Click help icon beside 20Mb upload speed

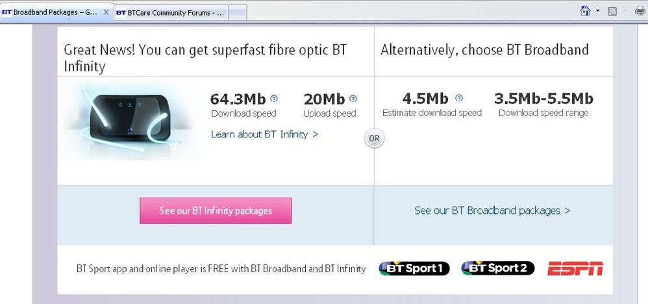coord(353,99)
